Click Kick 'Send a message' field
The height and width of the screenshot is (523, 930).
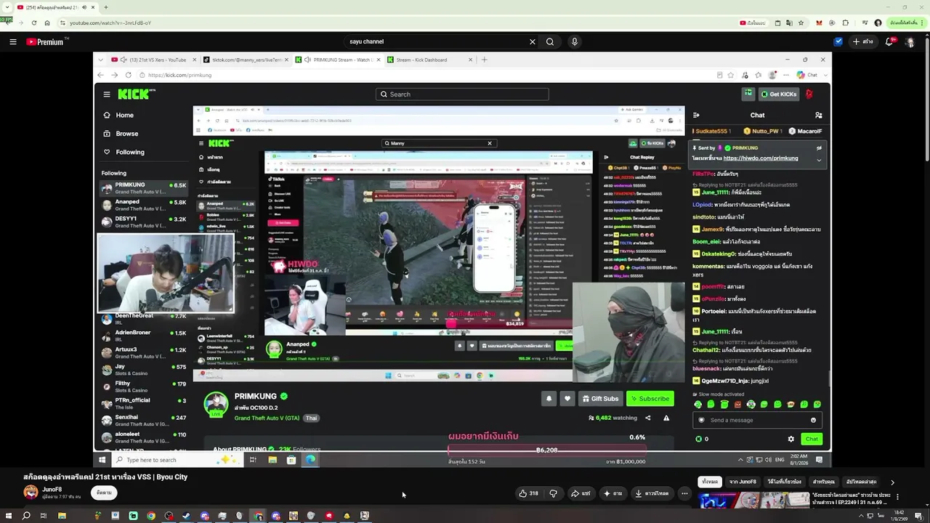[756, 420]
